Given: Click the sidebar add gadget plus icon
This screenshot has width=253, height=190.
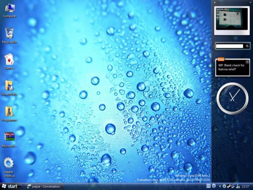Looking at the screenshot, I should coord(215,2).
